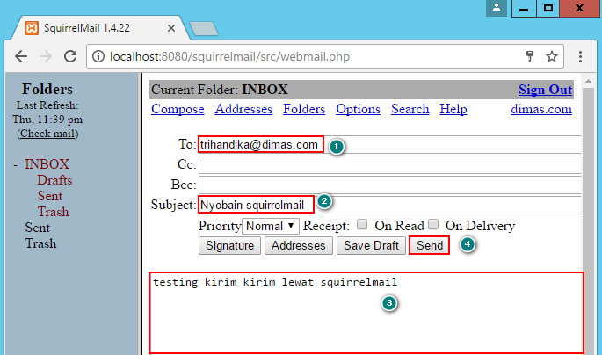Open Options menu link
602x355 pixels.
pos(359,109)
